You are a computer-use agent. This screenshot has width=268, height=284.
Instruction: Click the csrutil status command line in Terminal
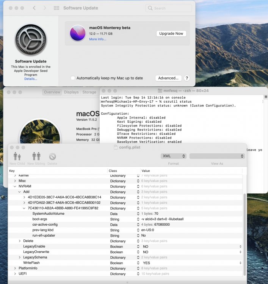tap(146, 101)
